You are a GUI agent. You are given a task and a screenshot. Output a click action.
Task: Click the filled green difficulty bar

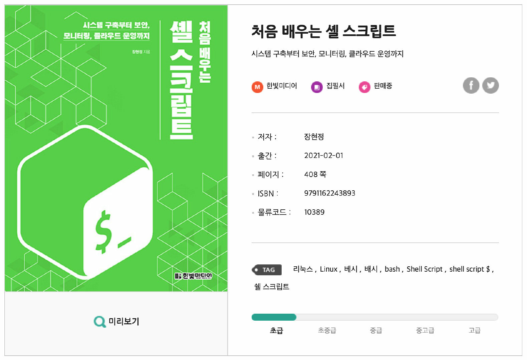274,317
